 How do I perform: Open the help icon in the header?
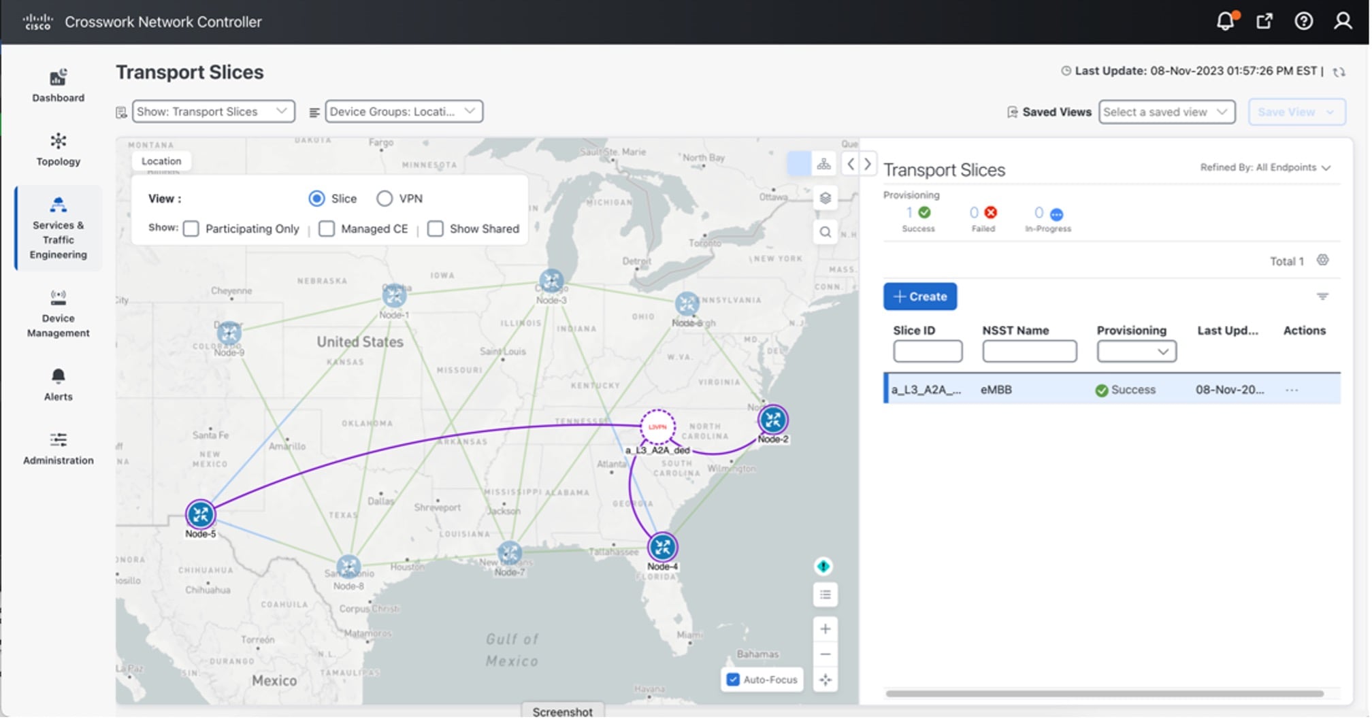coord(1304,21)
